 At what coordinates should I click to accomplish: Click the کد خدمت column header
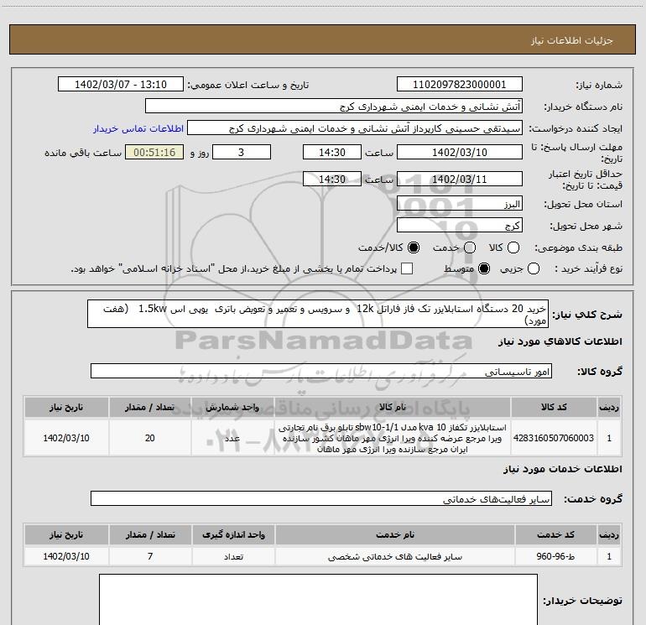555,534
